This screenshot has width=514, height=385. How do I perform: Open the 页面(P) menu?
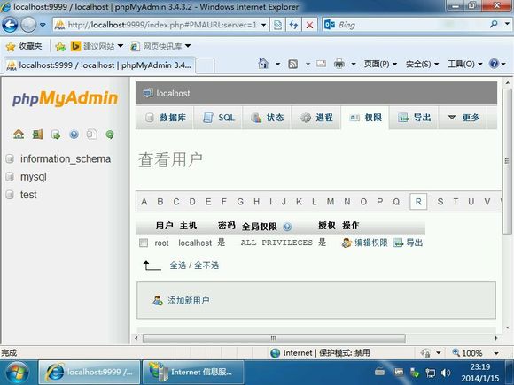point(380,64)
